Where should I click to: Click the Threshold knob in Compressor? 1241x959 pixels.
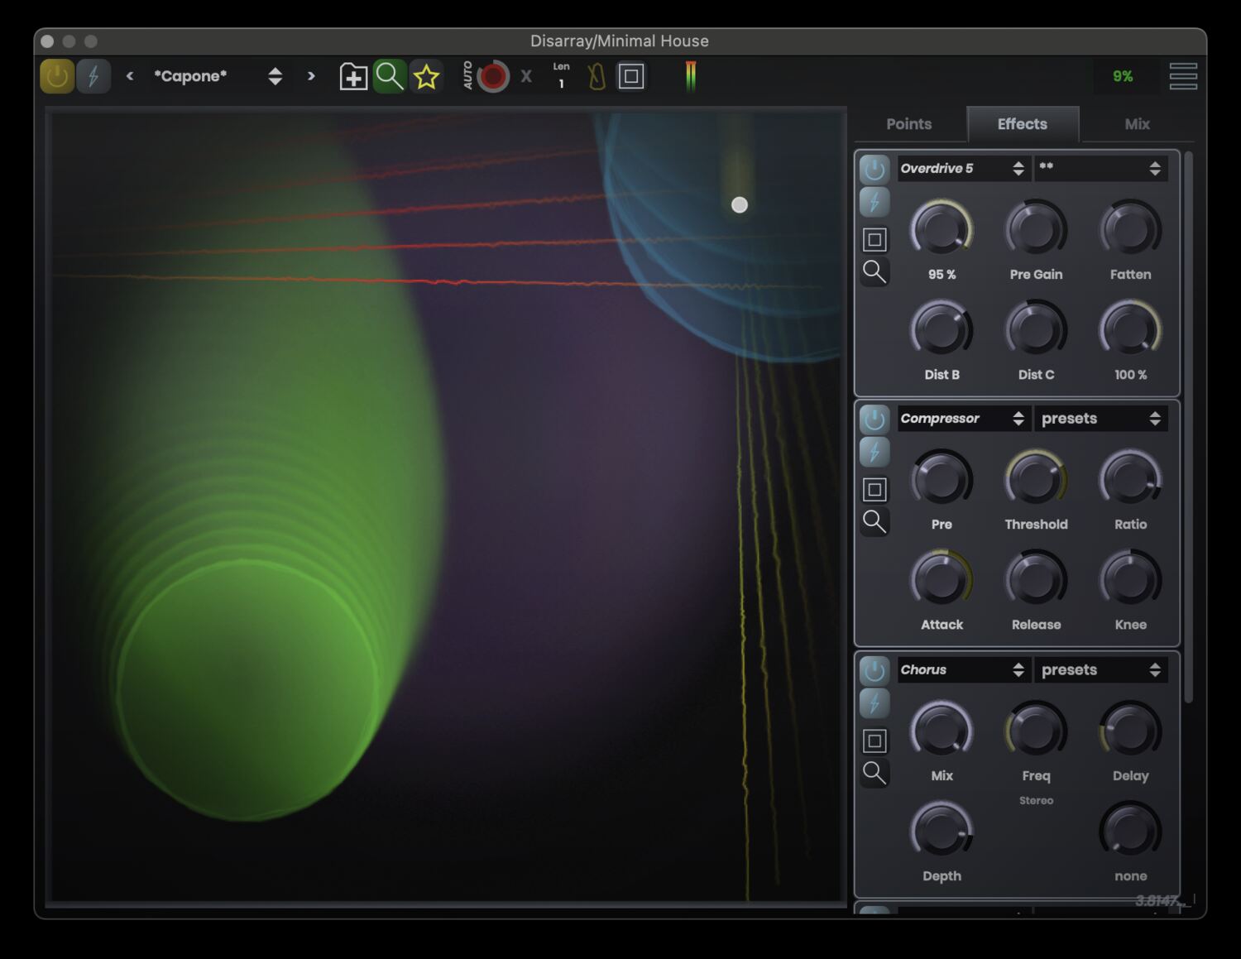(1036, 480)
